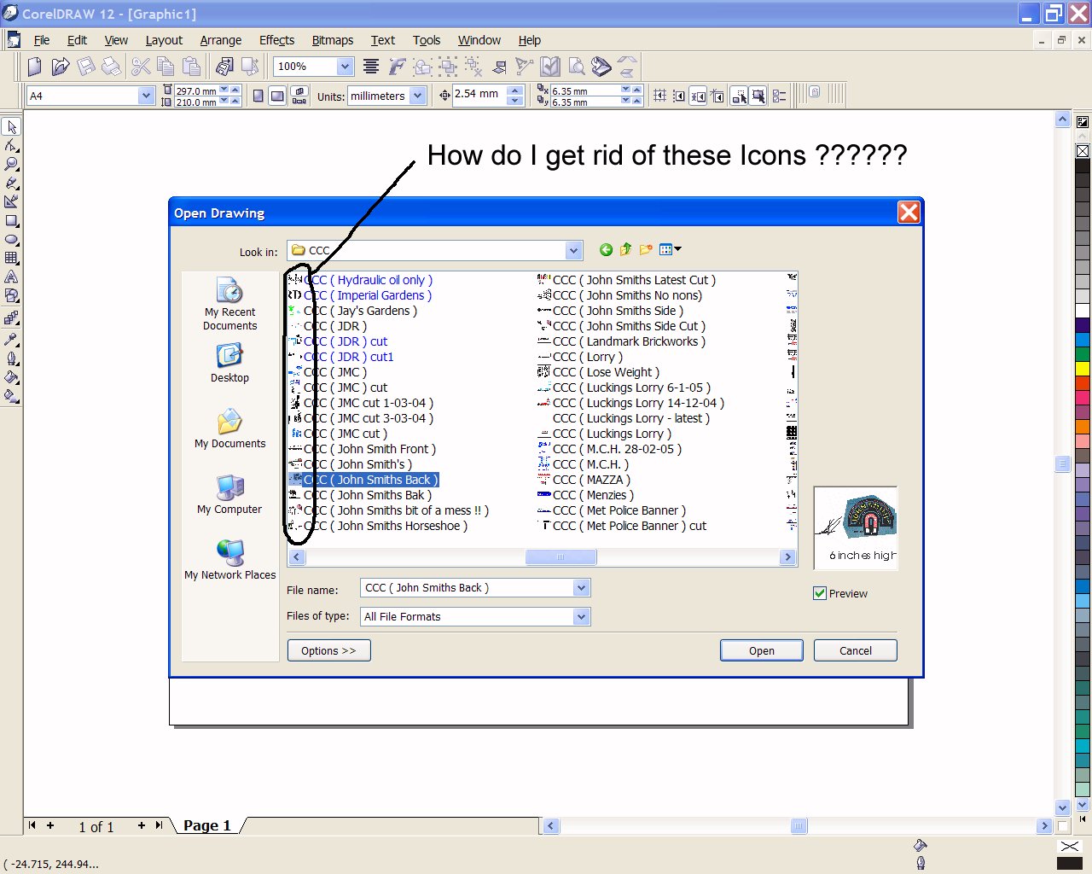
Task: Create a new folder in dialog
Action: click(x=646, y=250)
